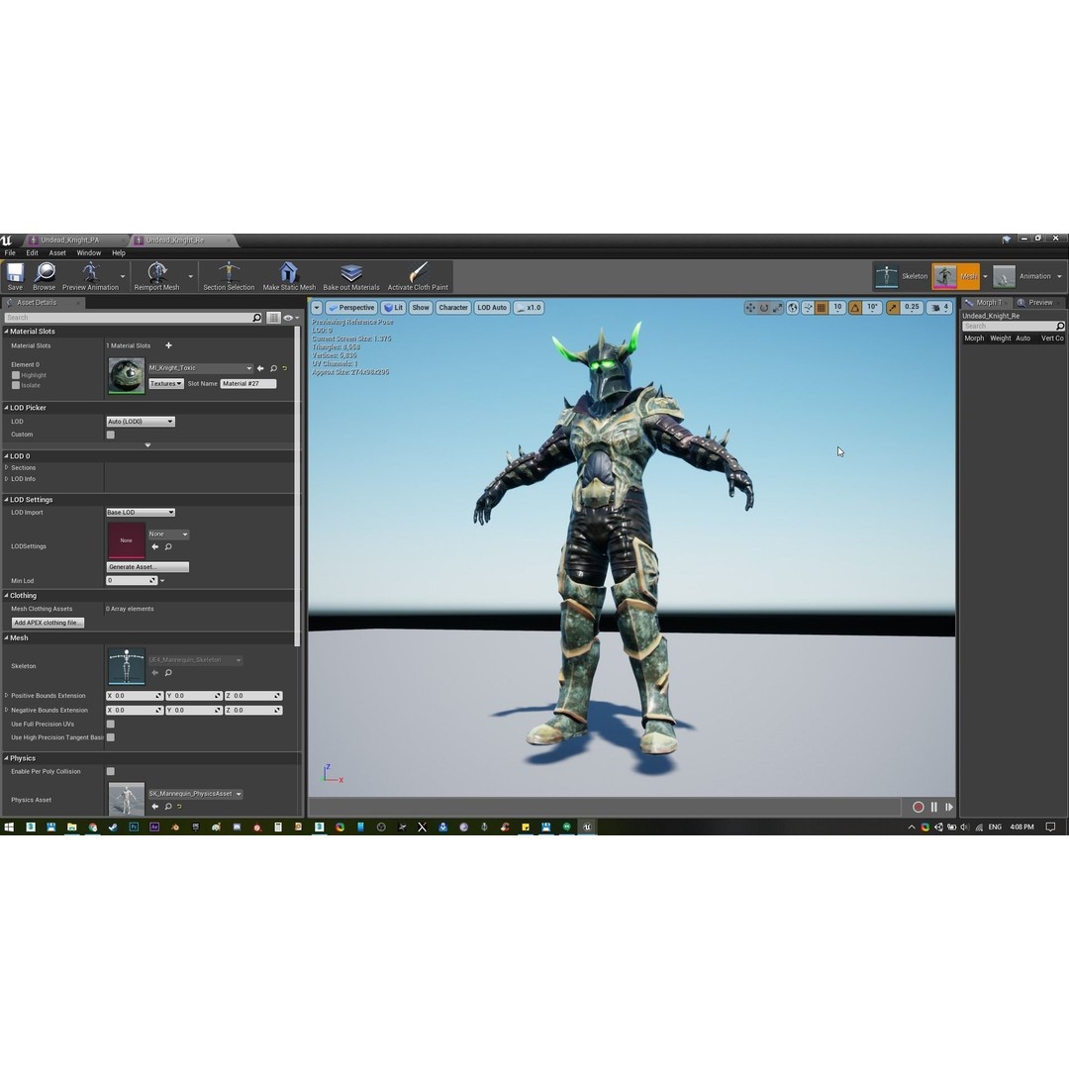Click Make Static Mesh house icon
Screen dimensions: 1069x1069
click(x=289, y=272)
